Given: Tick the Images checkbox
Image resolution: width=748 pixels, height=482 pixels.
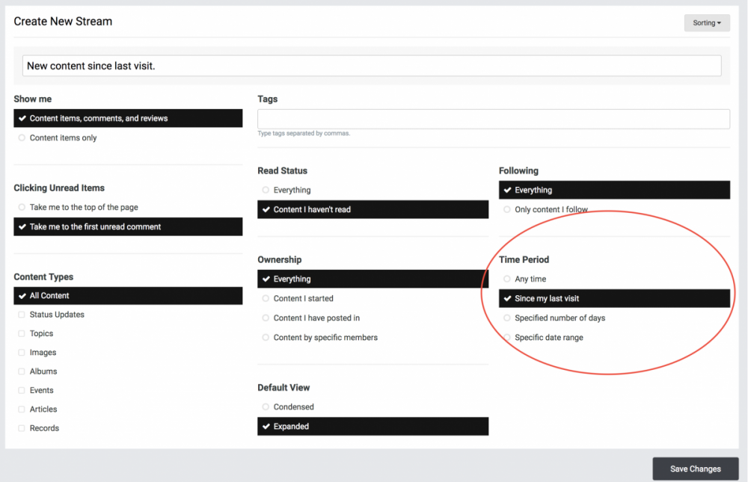Looking at the screenshot, I should (x=22, y=353).
